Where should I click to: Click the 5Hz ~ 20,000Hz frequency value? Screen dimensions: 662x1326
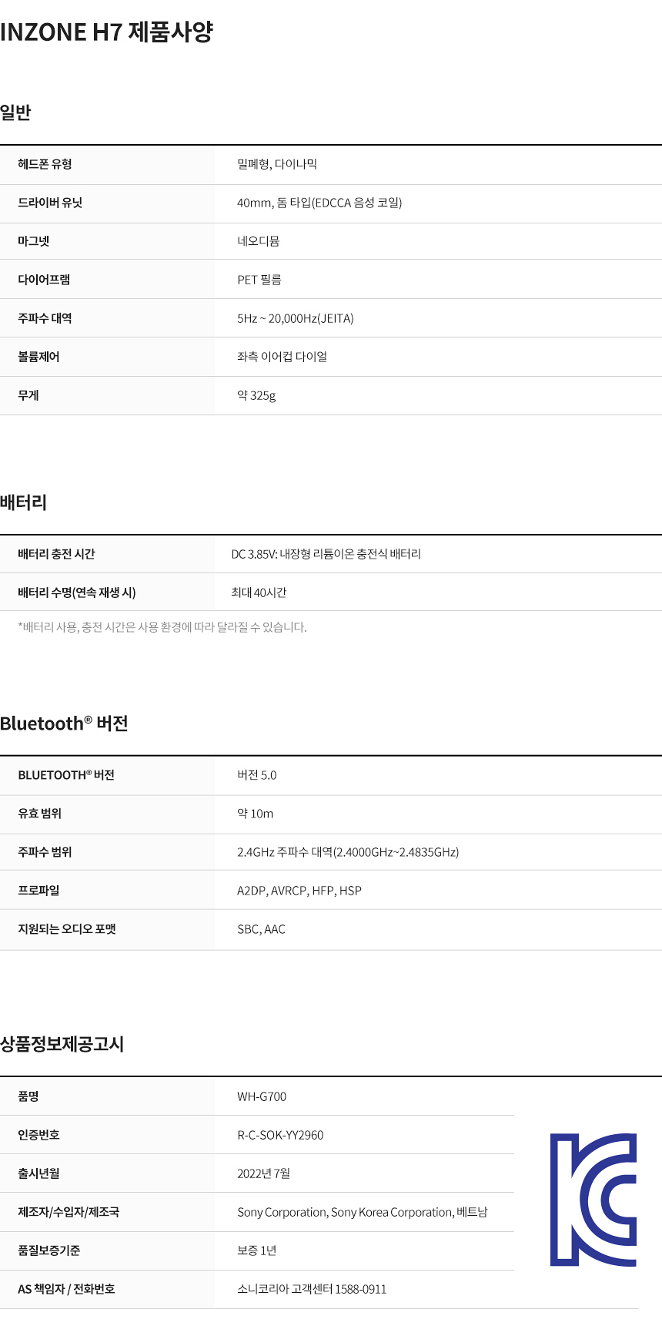click(295, 318)
